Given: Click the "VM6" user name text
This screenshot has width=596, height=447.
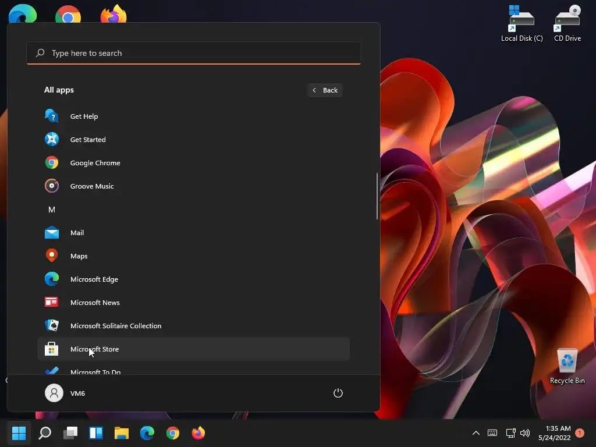Looking at the screenshot, I should (x=77, y=393).
